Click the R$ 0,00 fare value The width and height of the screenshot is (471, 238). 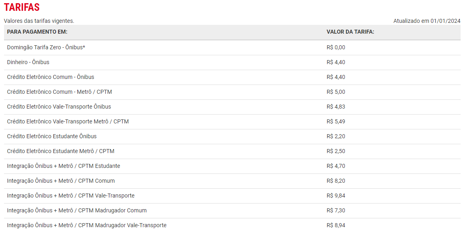click(336, 47)
